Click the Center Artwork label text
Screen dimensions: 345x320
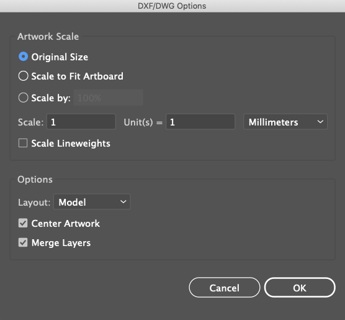pyautogui.click(x=66, y=224)
